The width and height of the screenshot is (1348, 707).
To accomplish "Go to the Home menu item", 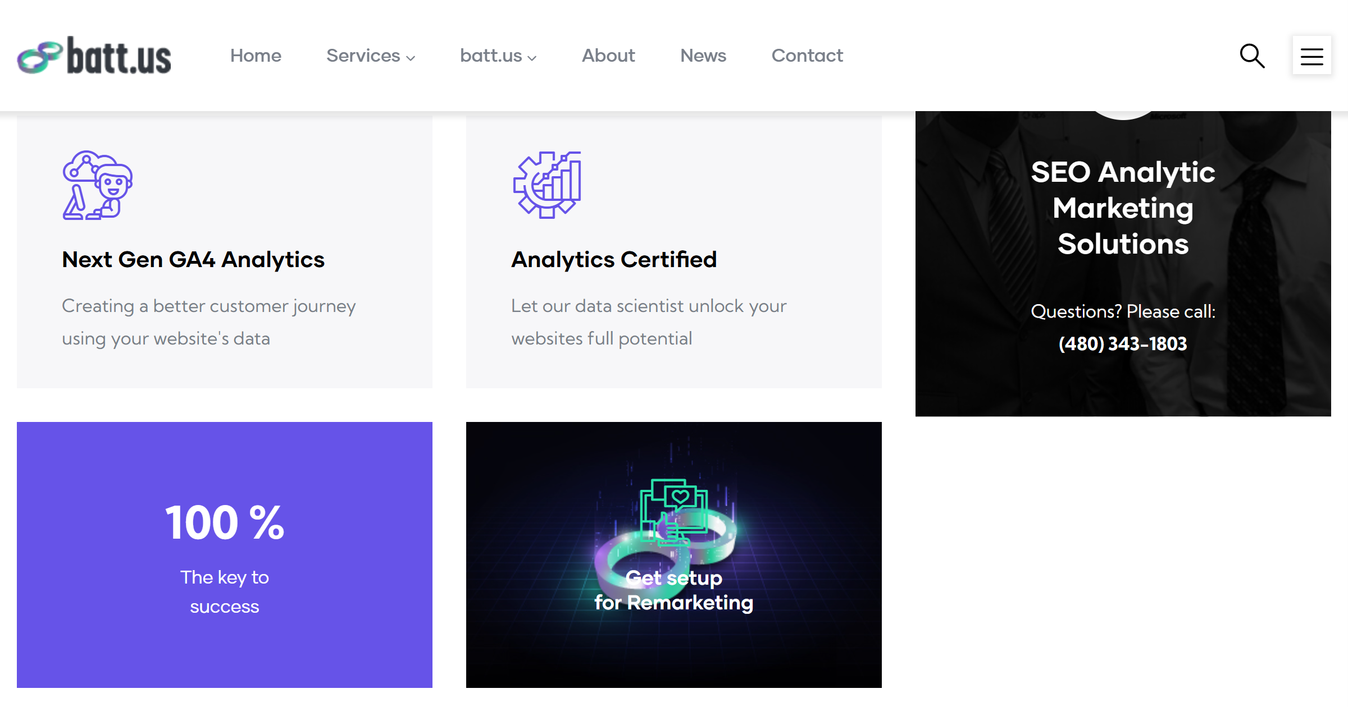I will 256,56.
